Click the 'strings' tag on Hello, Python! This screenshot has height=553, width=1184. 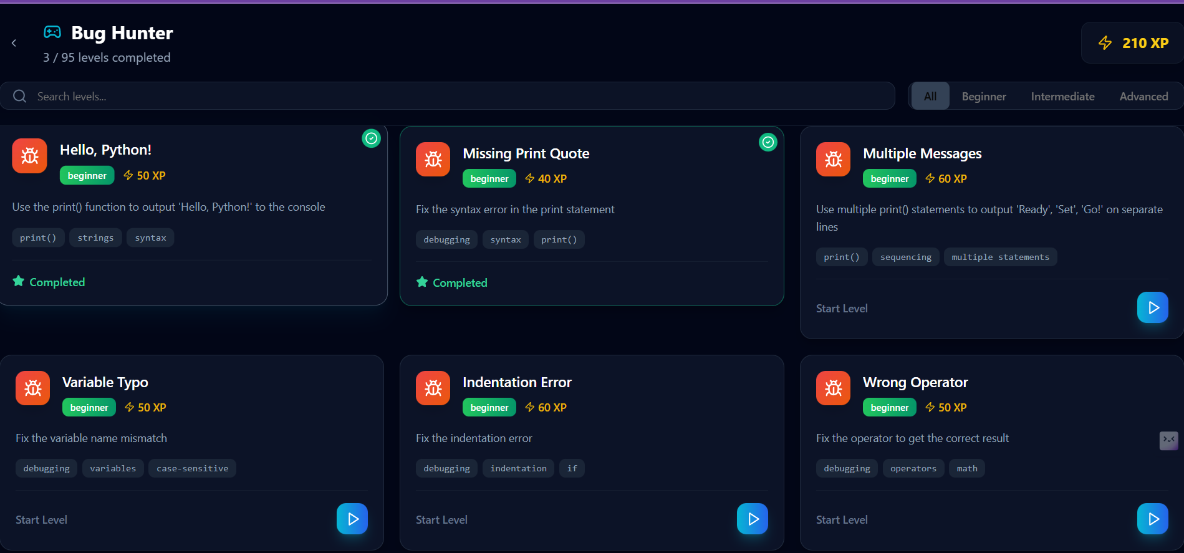[95, 238]
